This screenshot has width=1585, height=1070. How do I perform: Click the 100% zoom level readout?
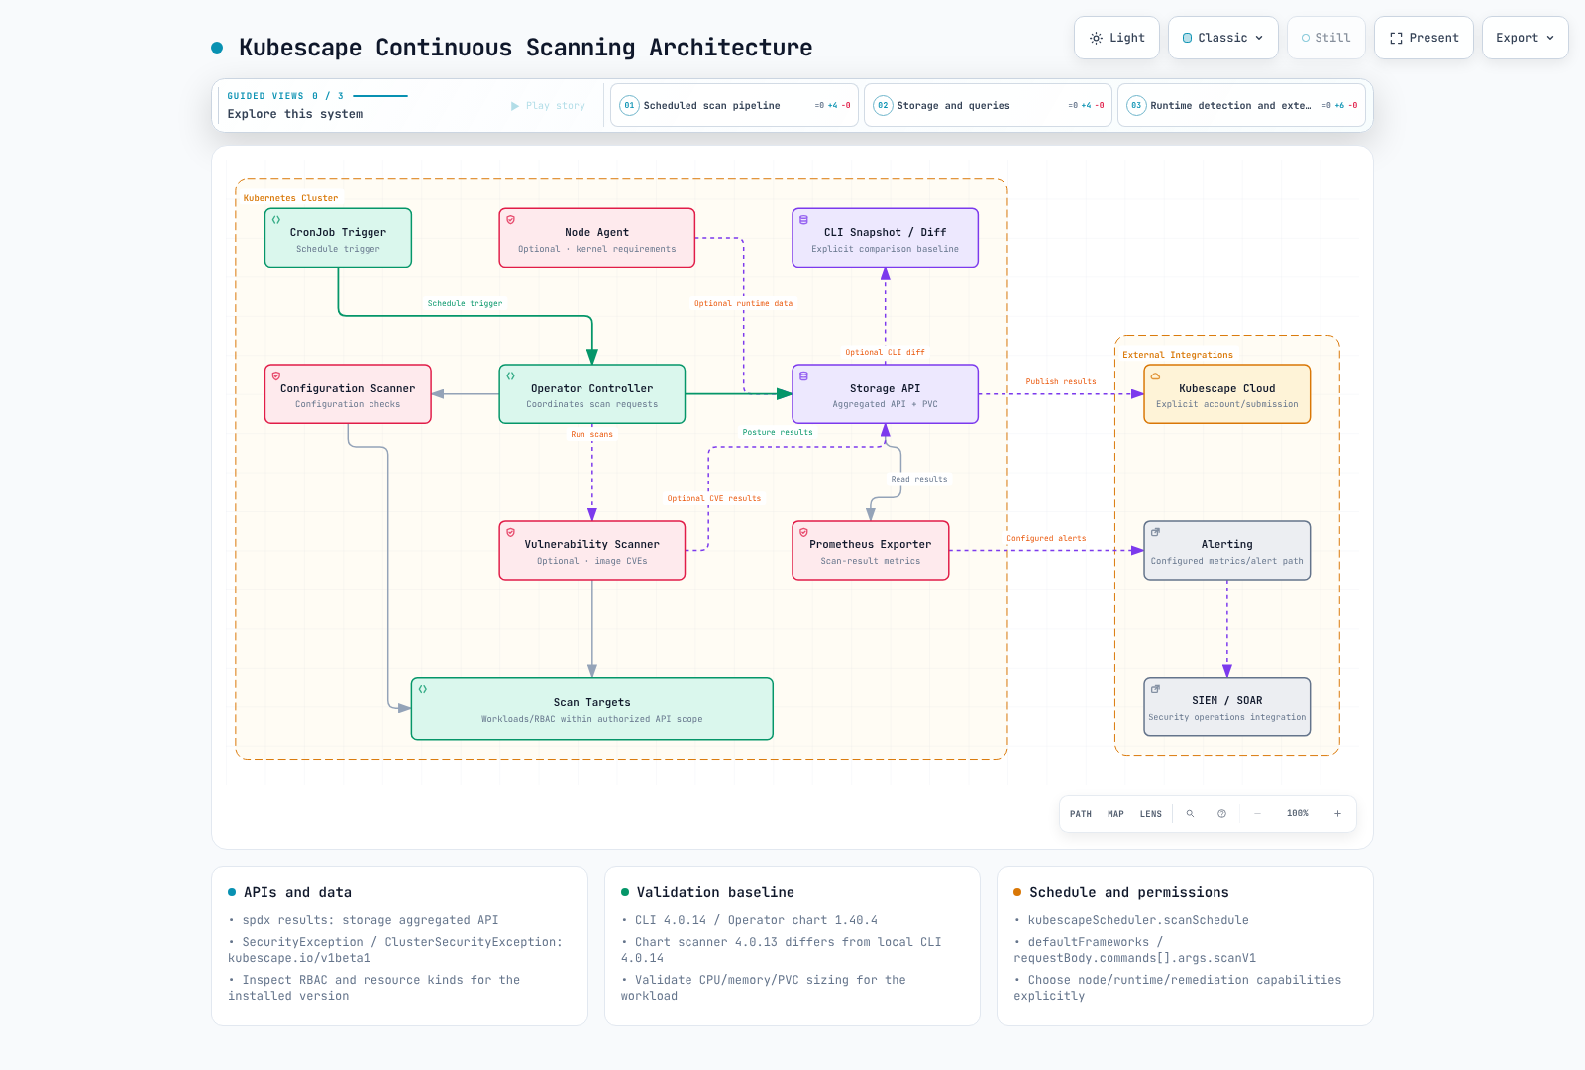(x=1298, y=814)
